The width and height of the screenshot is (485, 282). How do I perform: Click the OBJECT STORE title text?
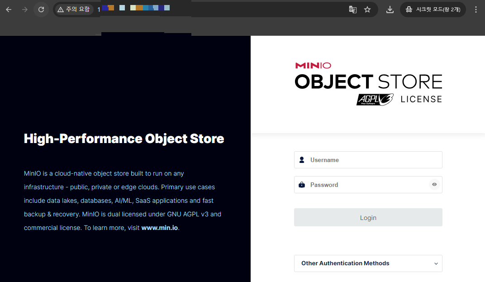[x=368, y=82]
